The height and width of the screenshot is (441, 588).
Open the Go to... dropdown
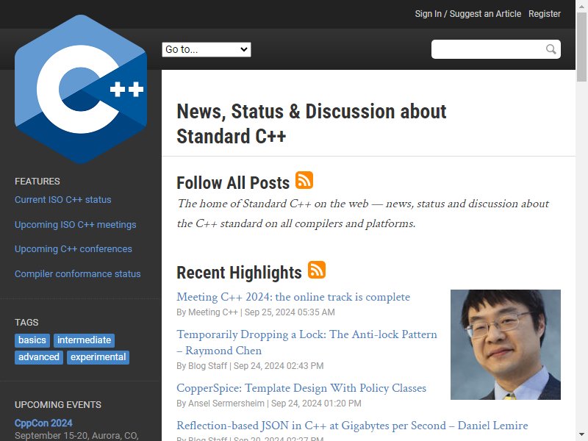click(x=207, y=49)
